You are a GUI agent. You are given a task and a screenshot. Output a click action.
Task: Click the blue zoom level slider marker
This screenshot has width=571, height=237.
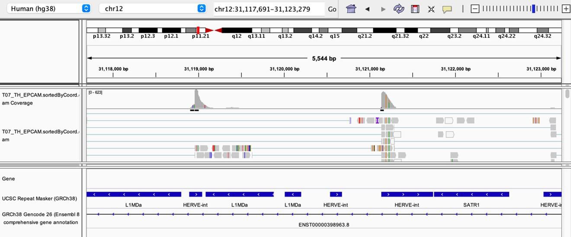coord(534,9)
